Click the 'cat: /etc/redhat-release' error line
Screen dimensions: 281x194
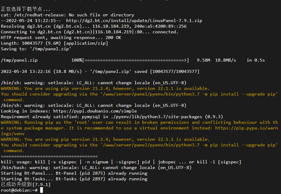[x=67, y=15]
